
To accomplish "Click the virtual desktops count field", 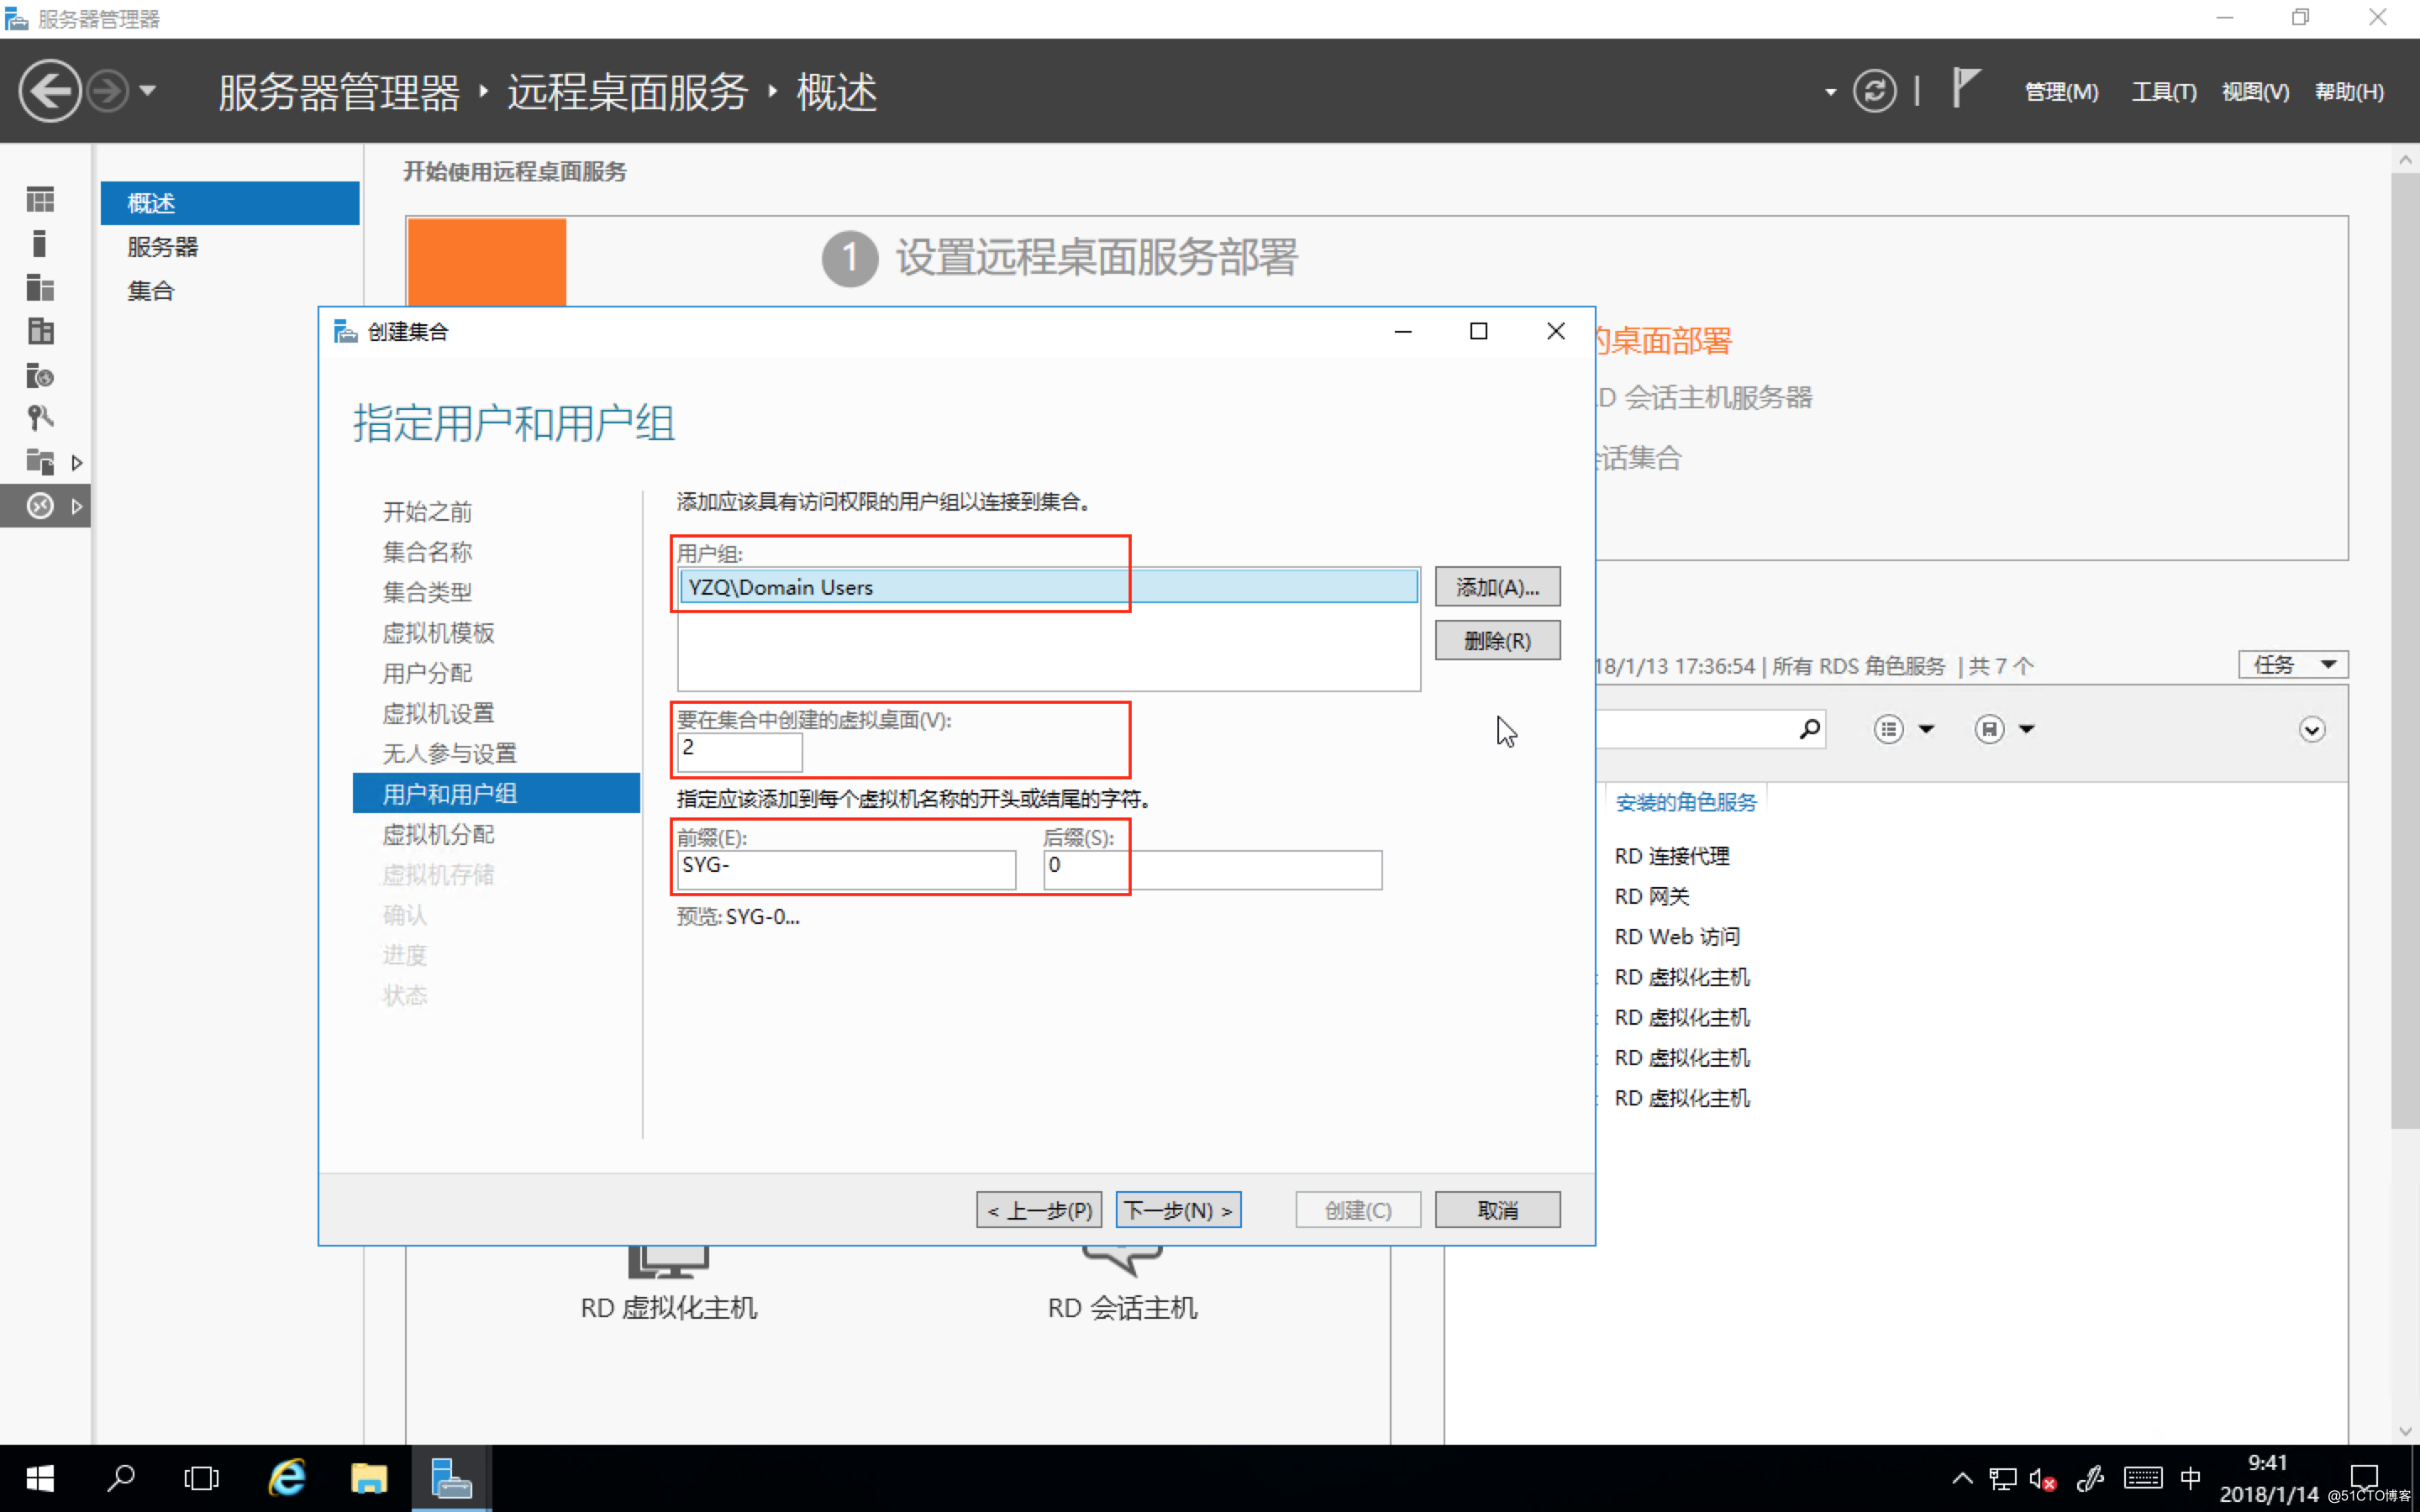I will pos(739,751).
